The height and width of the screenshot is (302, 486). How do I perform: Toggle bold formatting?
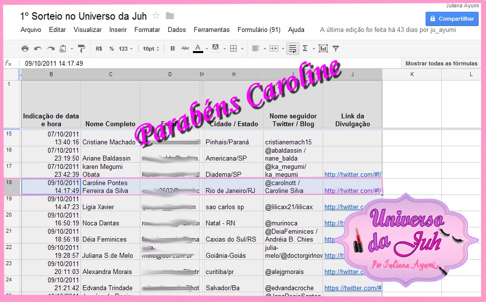tap(173, 49)
